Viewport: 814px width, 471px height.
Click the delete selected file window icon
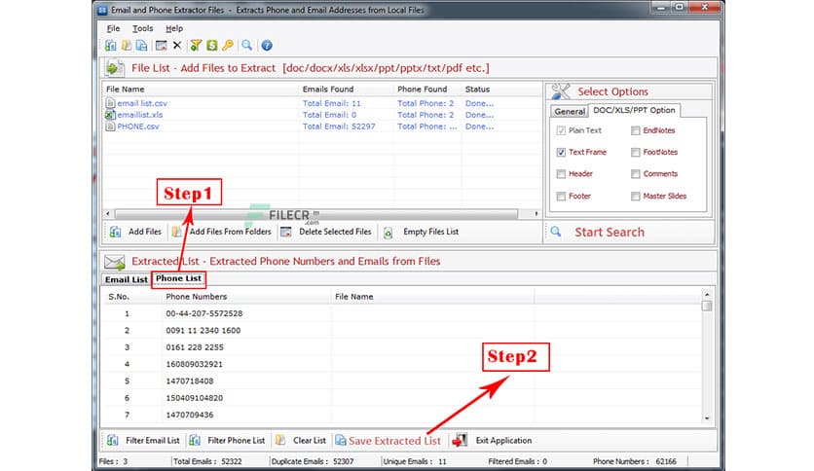point(161,46)
